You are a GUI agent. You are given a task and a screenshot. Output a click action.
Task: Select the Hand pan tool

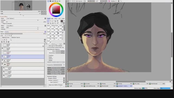55,23
